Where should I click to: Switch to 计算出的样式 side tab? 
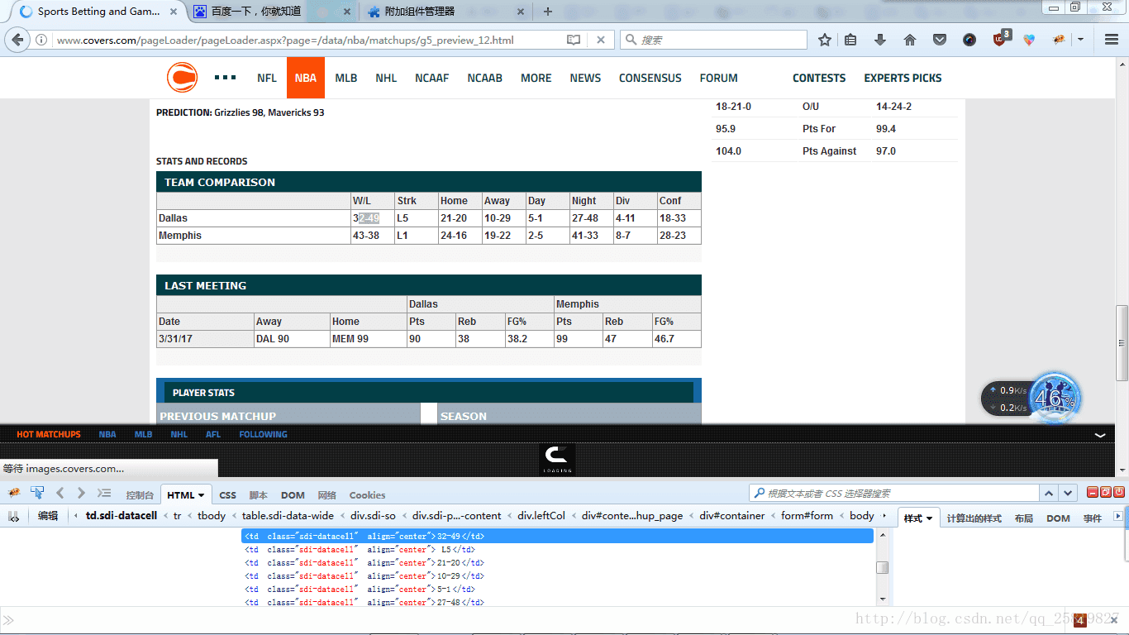974,518
